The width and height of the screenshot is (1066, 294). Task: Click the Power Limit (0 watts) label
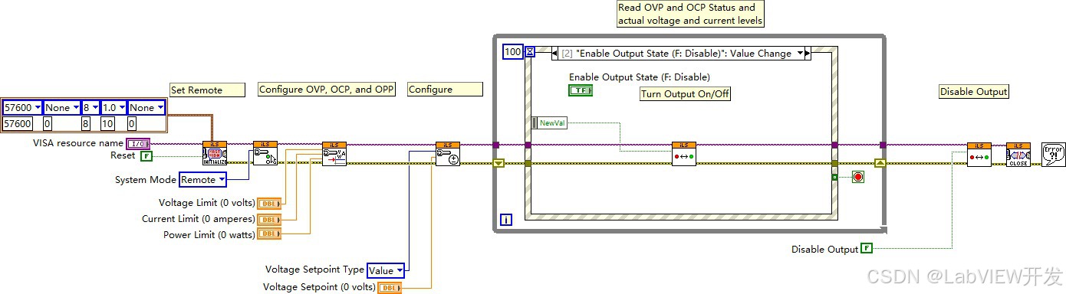point(209,235)
